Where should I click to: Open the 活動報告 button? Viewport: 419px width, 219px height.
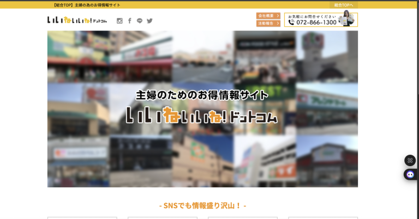pyautogui.click(x=268, y=23)
